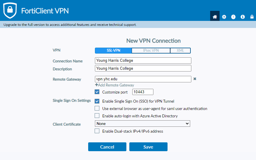This screenshot has height=160, width=256.
Task: Click the port number field 10443
Action: [143, 92]
